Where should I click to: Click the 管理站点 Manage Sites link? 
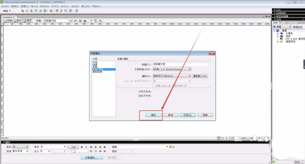click(x=298, y=27)
